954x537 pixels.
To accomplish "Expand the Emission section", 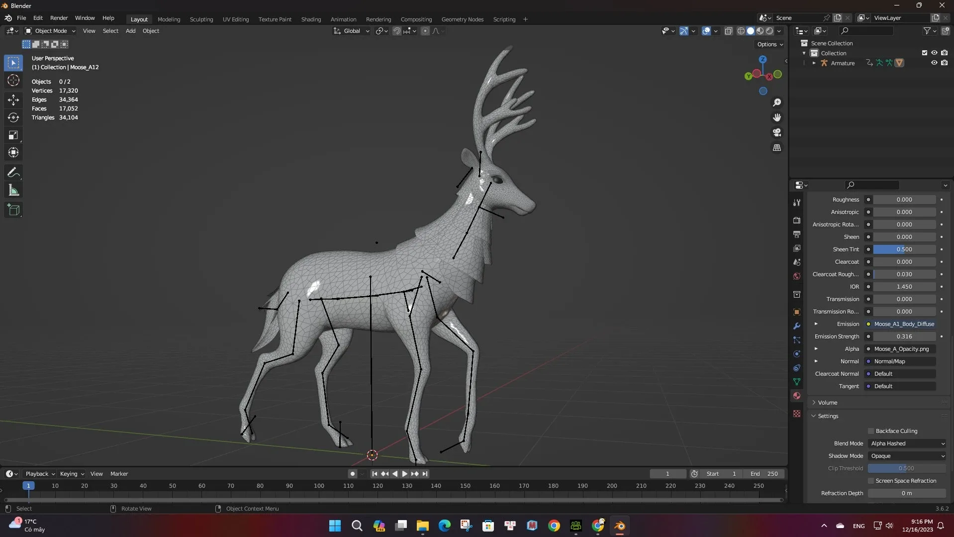I will tap(816, 323).
